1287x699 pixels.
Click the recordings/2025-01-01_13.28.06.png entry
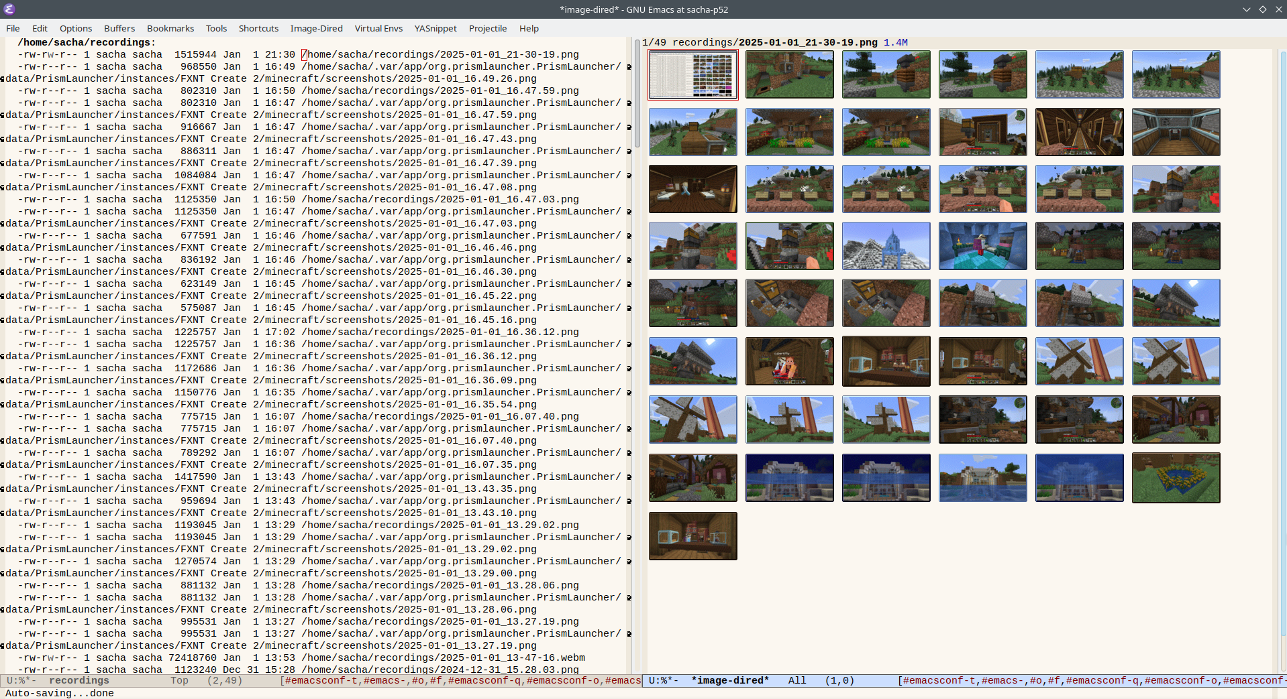[x=440, y=586]
